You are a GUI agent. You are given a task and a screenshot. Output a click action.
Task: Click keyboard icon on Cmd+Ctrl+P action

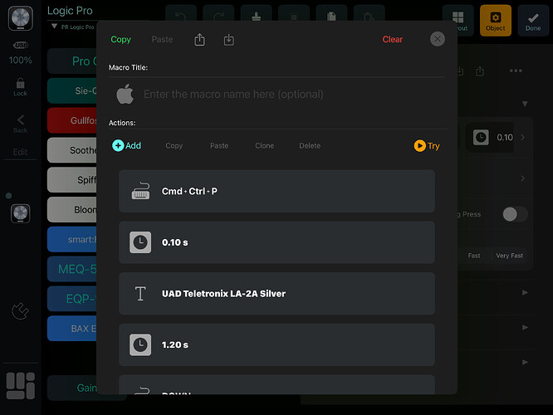[140, 191]
